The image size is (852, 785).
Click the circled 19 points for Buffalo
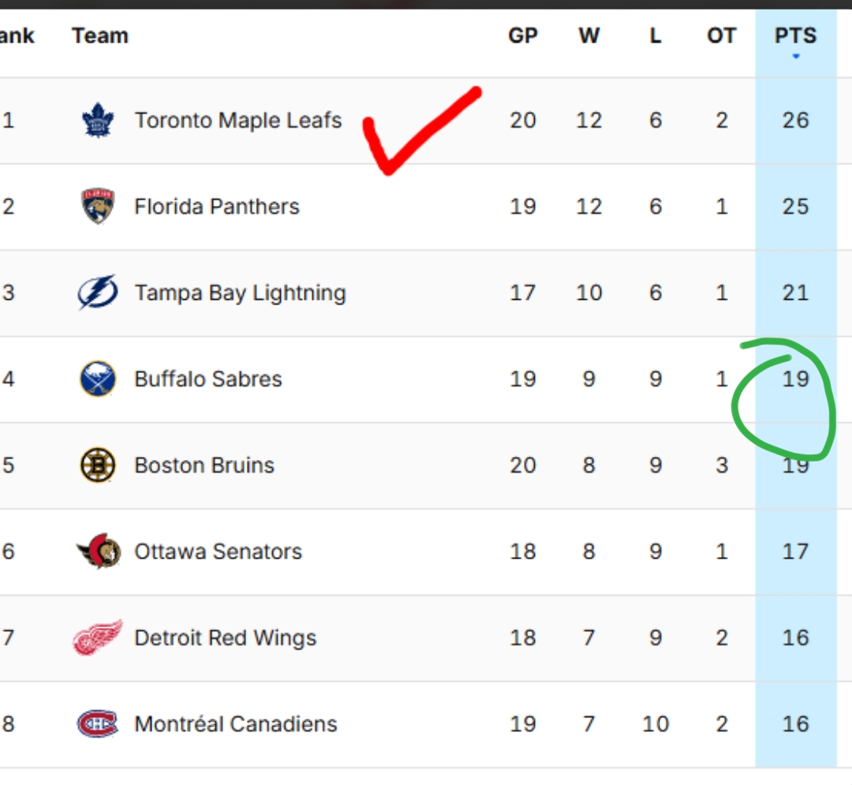click(795, 379)
